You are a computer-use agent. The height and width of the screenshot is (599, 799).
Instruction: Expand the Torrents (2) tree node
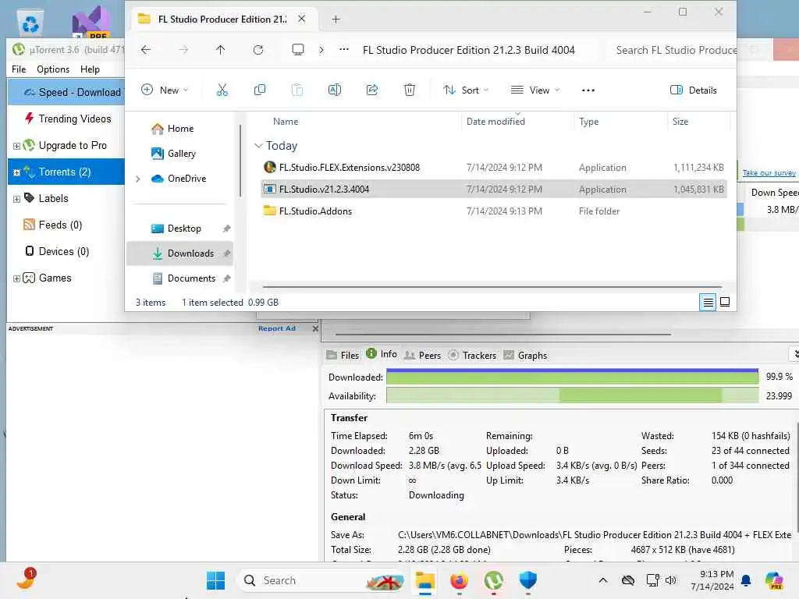point(16,172)
